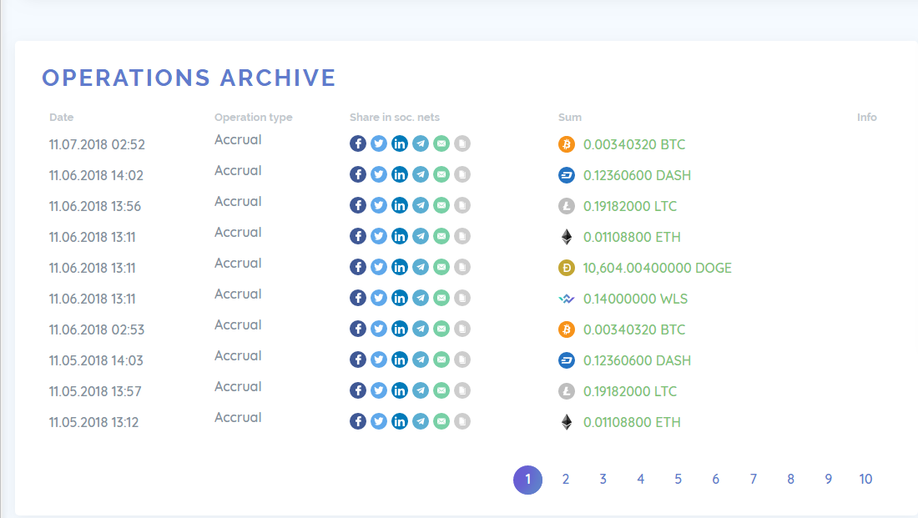This screenshot has width=918, height=518.
Task: Send 0.01108800 ETH row (11.06.2018) via Telegram
Action: 421,236
